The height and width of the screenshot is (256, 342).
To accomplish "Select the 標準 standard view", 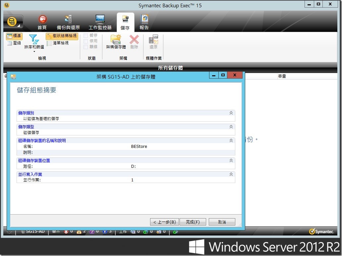I will point(14,36).
